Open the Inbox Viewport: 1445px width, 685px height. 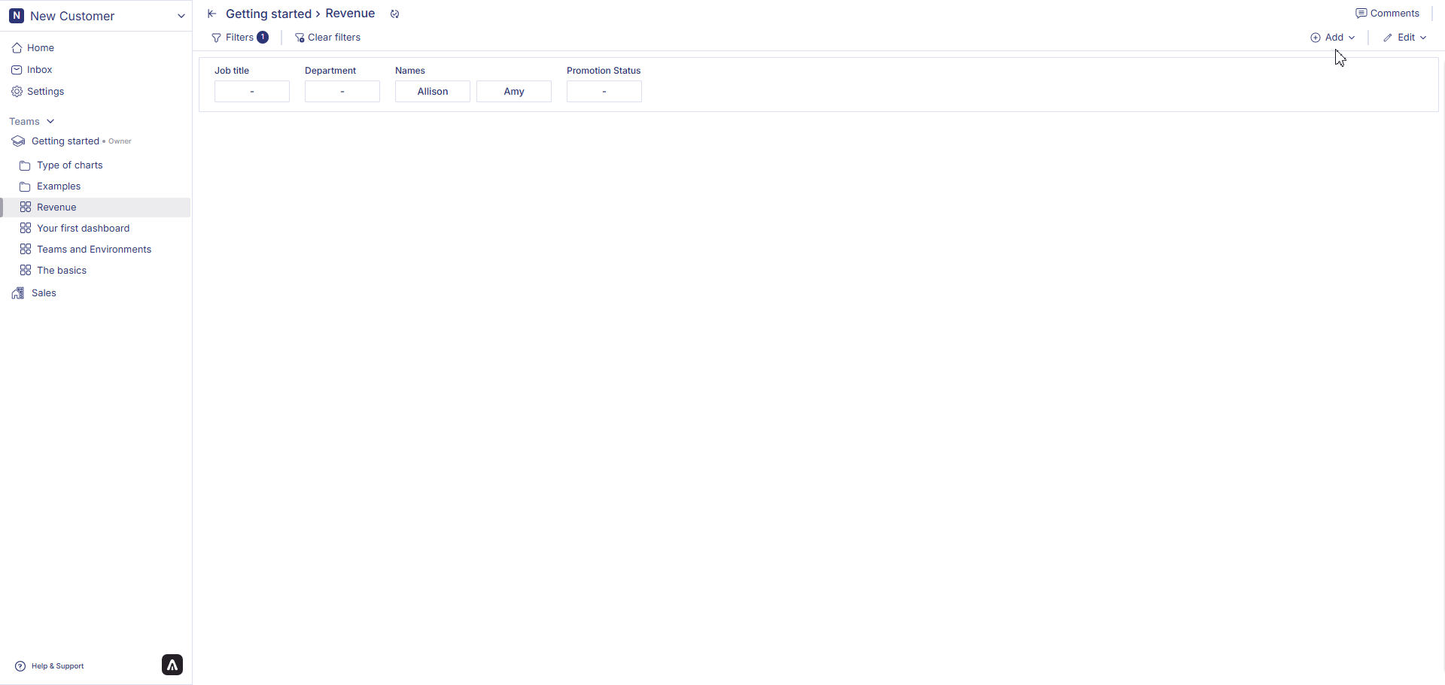38,69
